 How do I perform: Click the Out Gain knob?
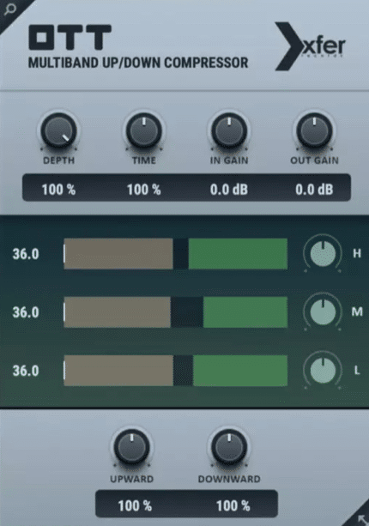[314, 131]
